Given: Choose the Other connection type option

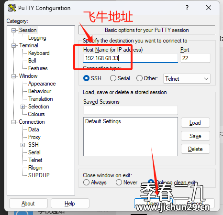Looking at the screenshot, I should pyautogui.click(x=139, y=78).
